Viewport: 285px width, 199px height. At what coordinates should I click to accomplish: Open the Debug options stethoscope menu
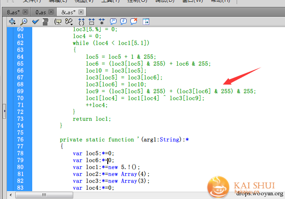69,22
